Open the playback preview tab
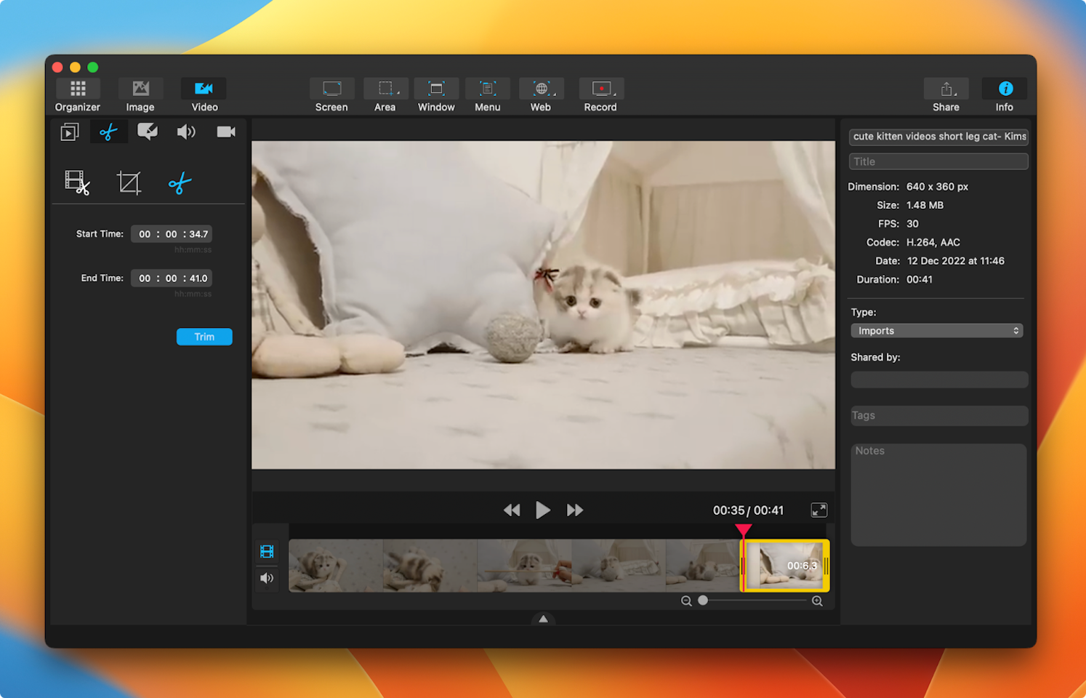 point(70,132)
